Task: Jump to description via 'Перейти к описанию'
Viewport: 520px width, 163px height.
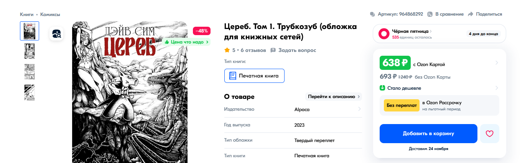Action: coord(333,97)
